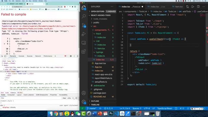Toggle the element inspector icon in DevTools

(x=2, y=56)
